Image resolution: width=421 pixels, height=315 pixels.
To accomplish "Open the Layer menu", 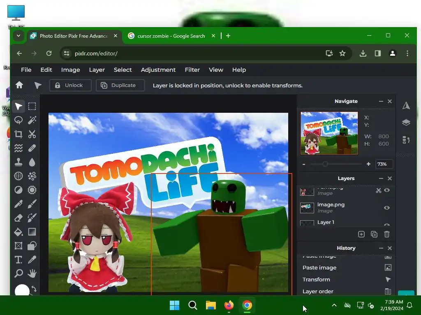I will pyautogui.click(x=97, y=70).
